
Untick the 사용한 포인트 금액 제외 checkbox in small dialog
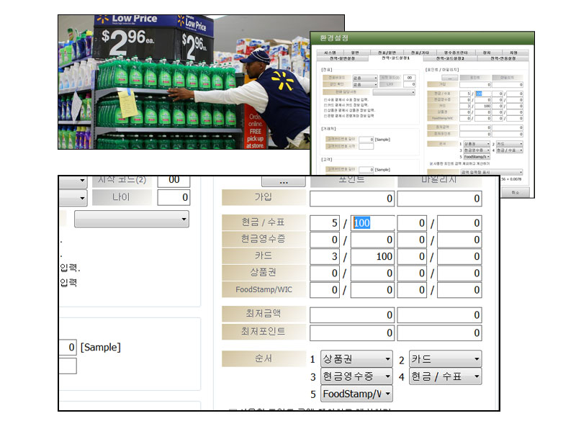click(431, 163)
